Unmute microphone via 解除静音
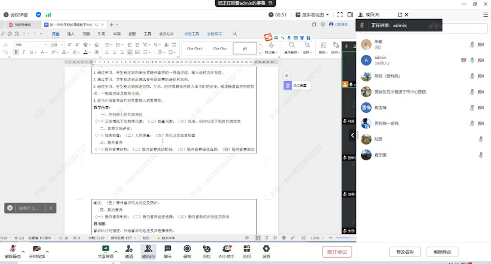The width and height of the screenshot is (491, 264). tap(13, 252)
